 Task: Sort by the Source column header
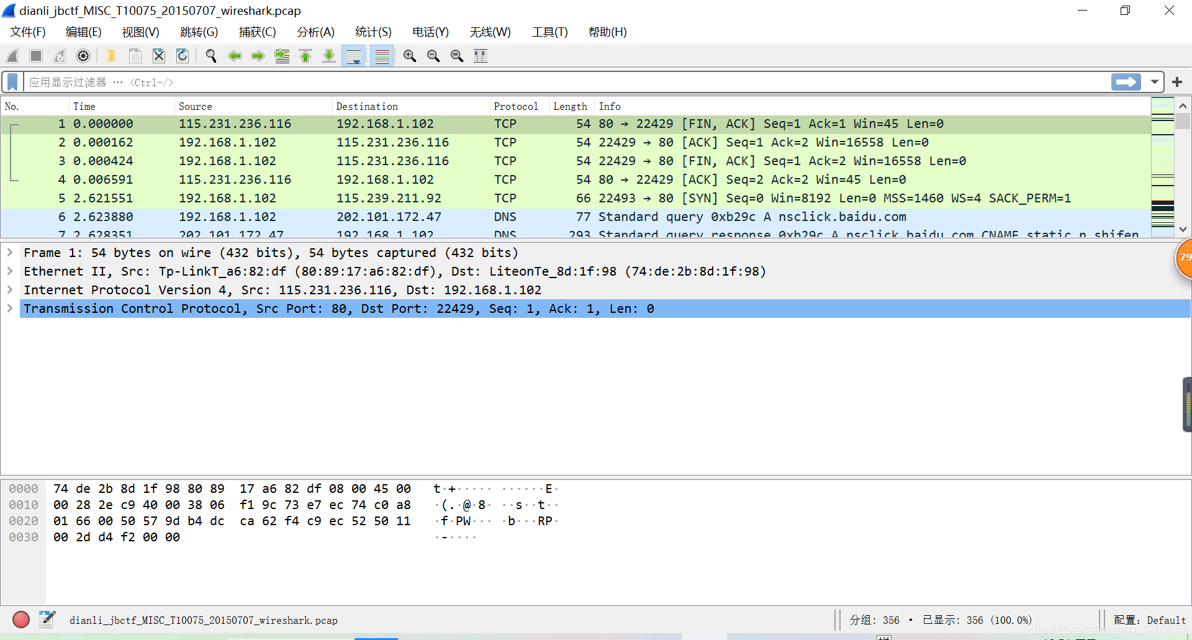(x=253, y=106)
